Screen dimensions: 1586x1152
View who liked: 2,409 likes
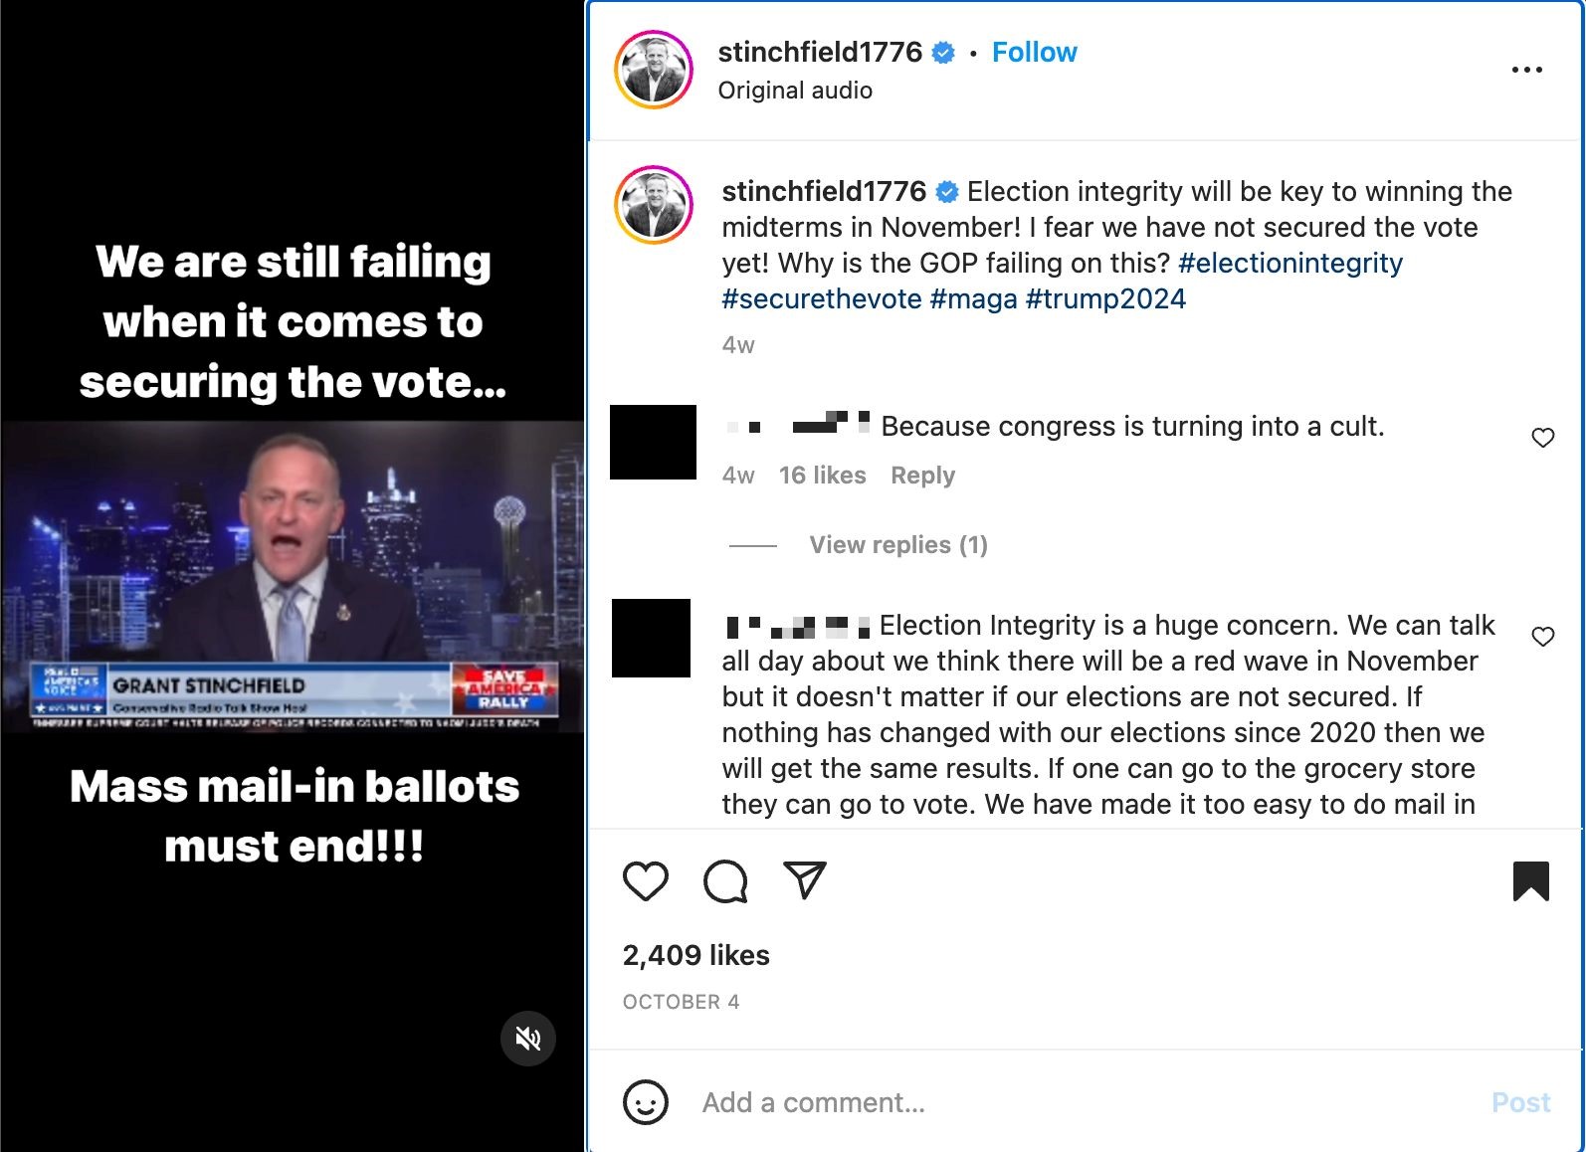(x=696, y=955)
